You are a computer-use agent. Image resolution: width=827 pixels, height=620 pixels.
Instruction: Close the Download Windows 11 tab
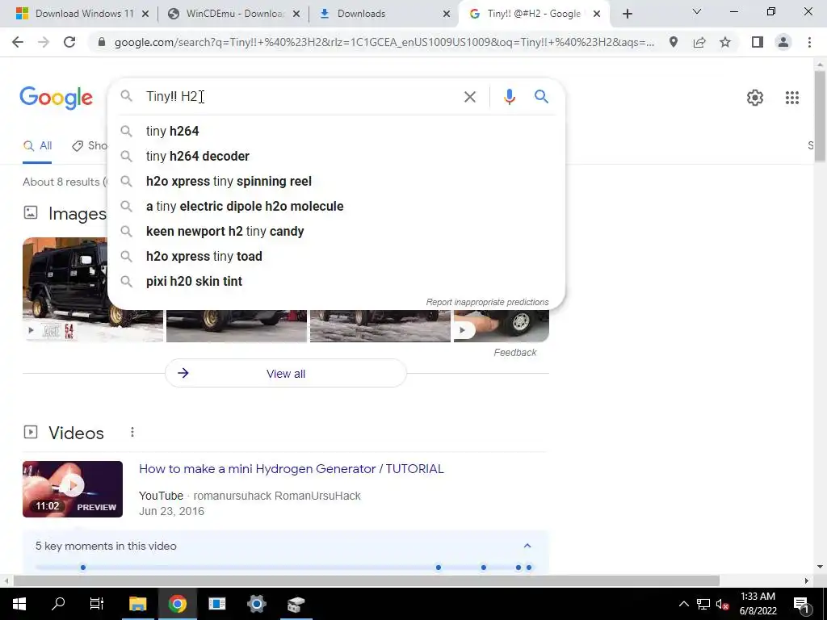(x=145, y=14)
